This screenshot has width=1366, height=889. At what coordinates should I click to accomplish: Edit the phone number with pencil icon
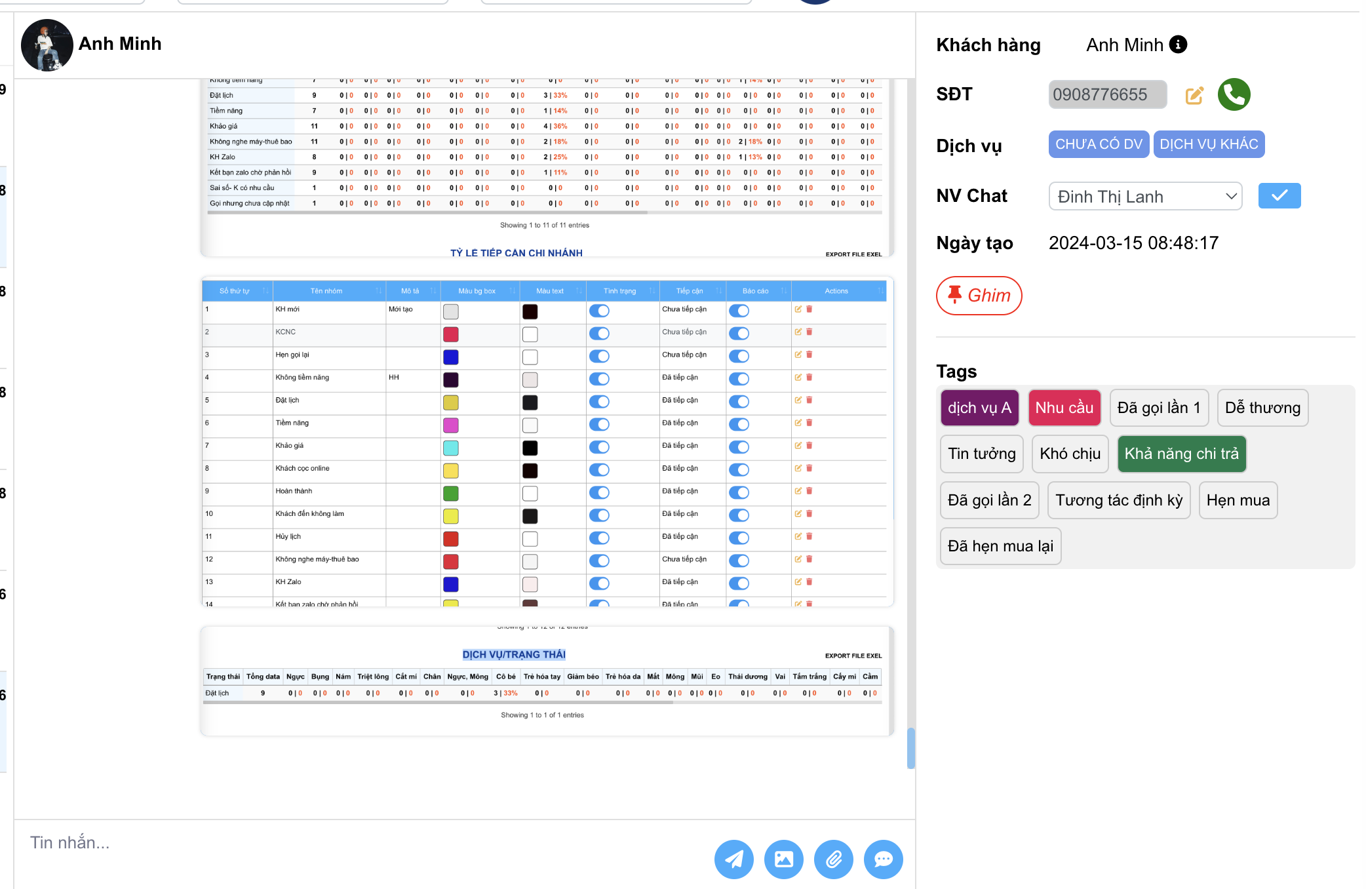1194,96
